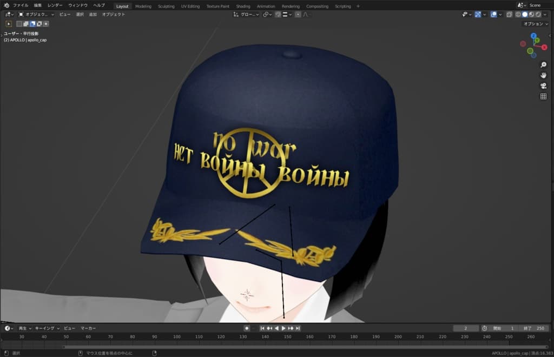Viewport: 554px width, 357px height.
Task: Toggle the camera view icon
Action: 543,87
